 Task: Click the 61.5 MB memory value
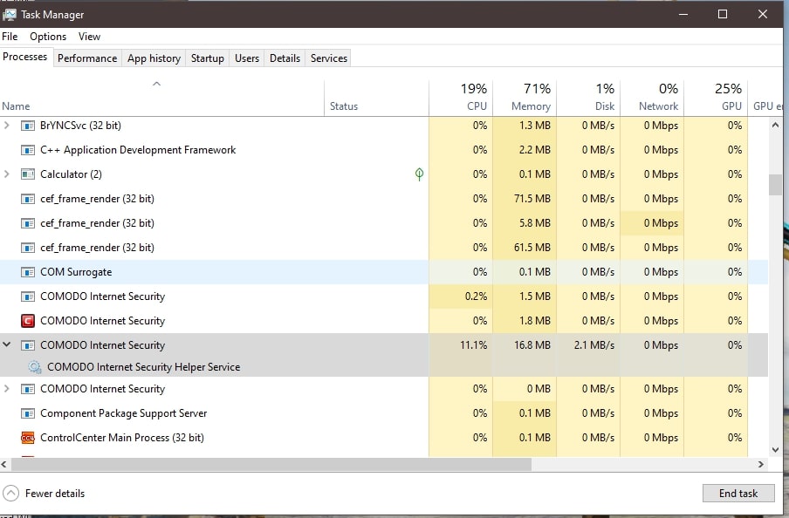532,248
